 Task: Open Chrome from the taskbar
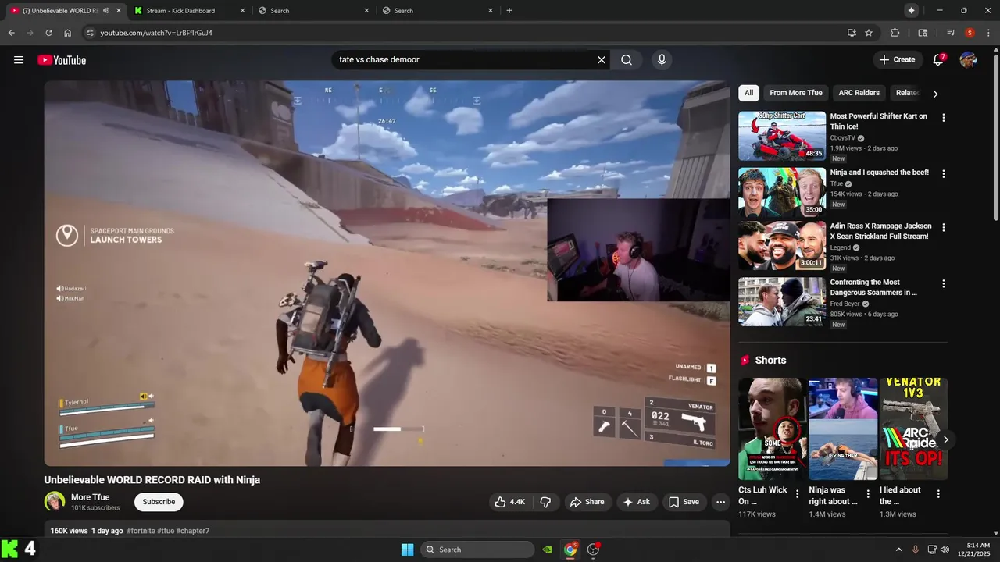pyautogui.click(x=570, y=550)
